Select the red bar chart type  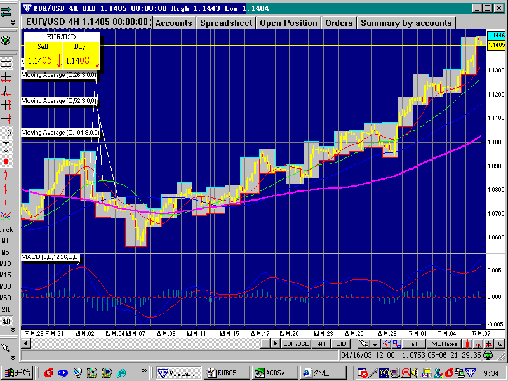pos(6,189)
